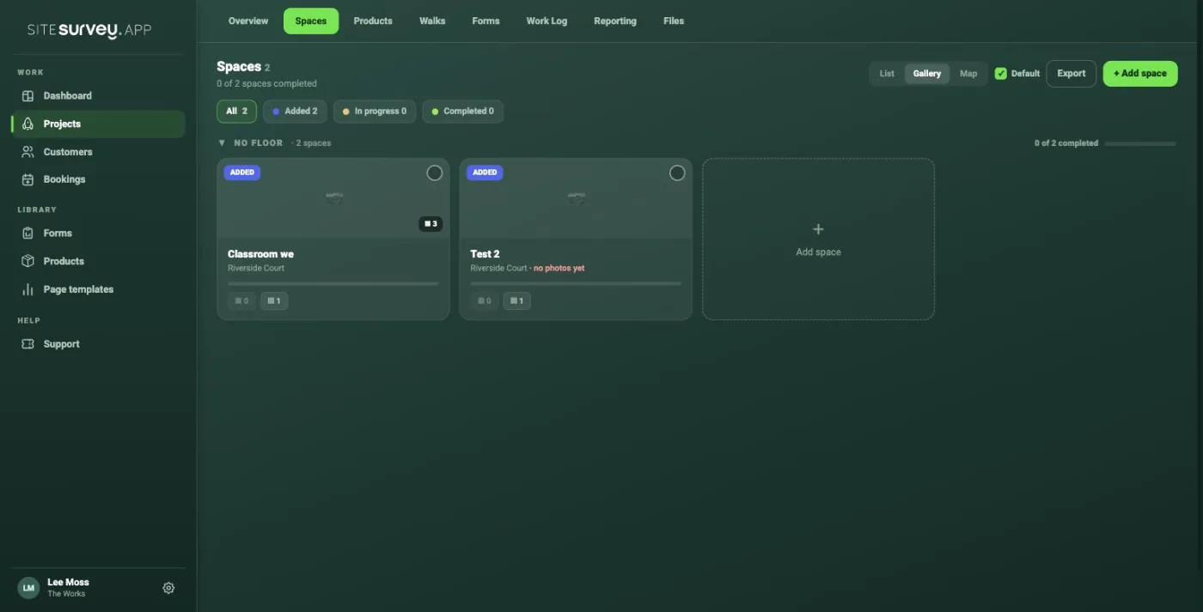Viewport: 1203px width, 612px height.
Task: Open the Overview tab
Action: (248, 21)
